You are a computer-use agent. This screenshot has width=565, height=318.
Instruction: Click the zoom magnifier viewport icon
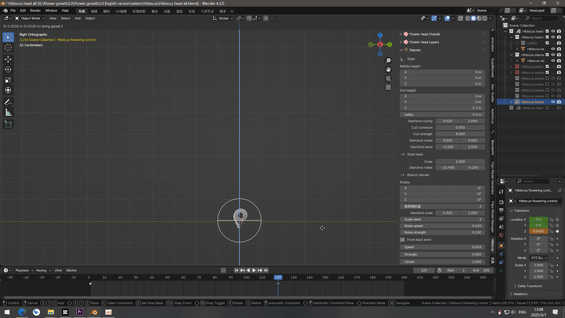tap(388, 61)
